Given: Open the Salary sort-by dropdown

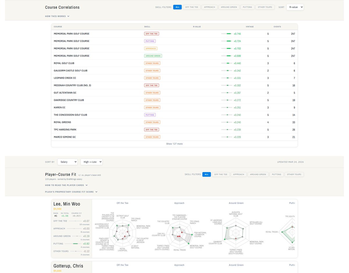Looking at the screenshot, I should [67, 162].
